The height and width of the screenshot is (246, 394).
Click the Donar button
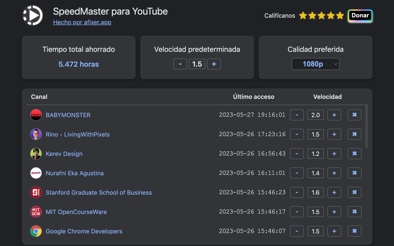360,16
